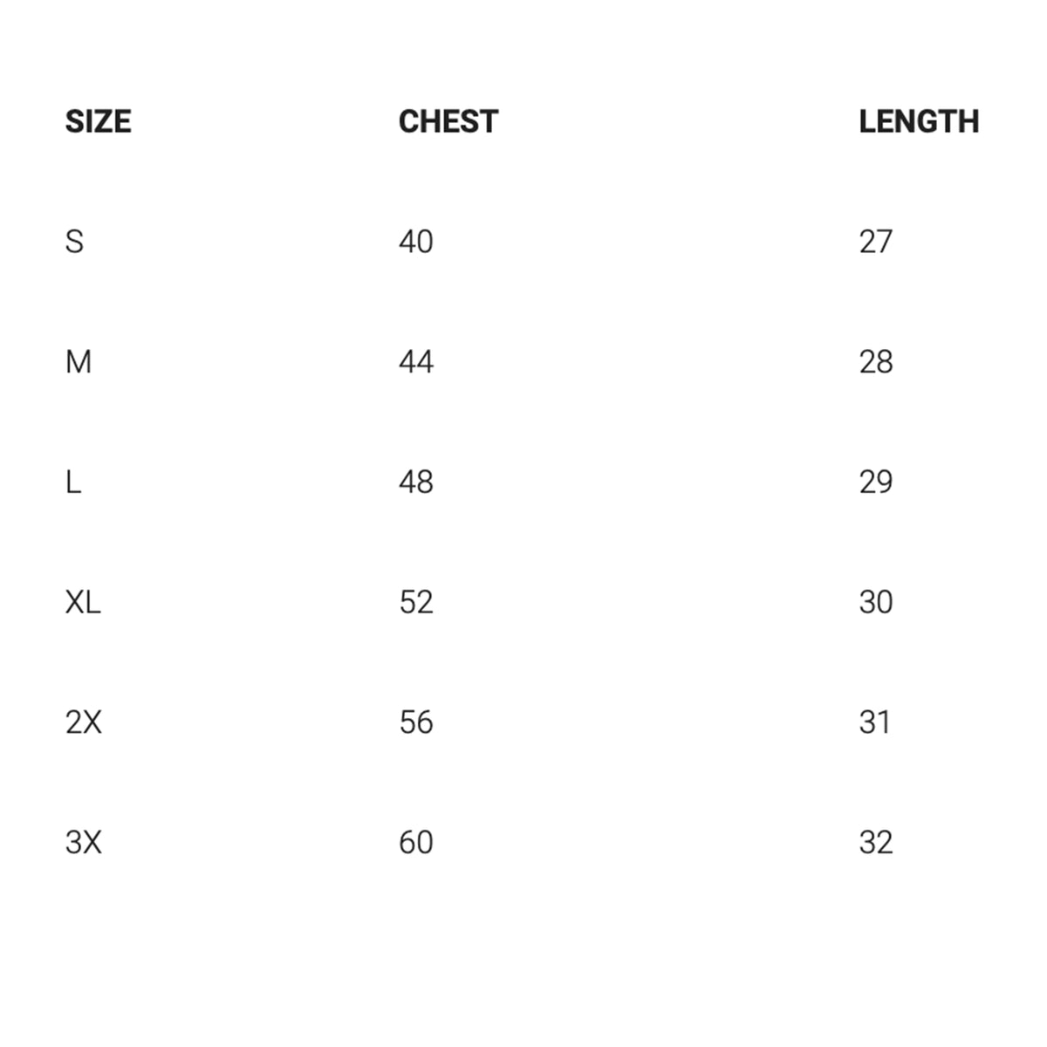Click the LENGTH column header
Screen dimensions: 1047x1047
918,121
